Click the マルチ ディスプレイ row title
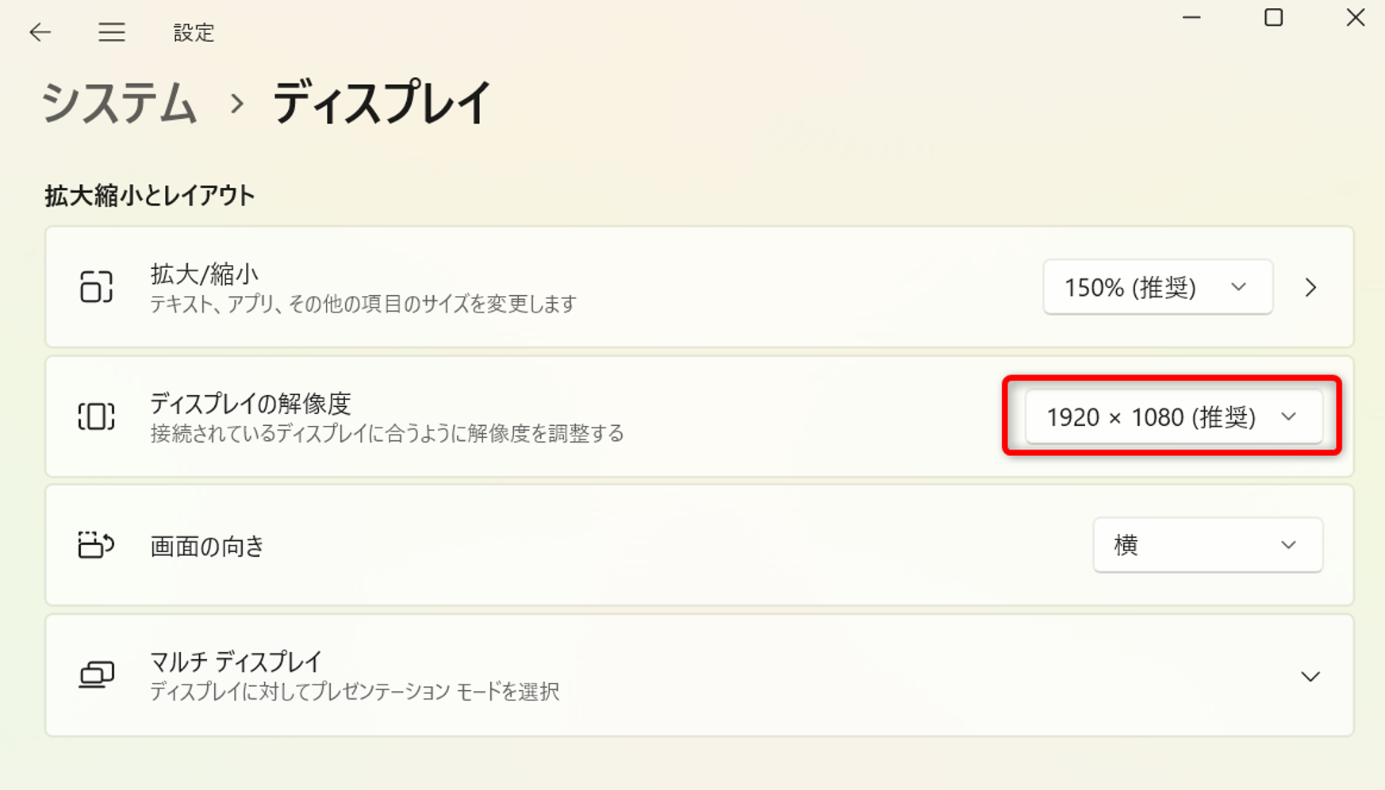Image resolution: width=1385 pixels, height=790 pixels. (x=236, y=662)
